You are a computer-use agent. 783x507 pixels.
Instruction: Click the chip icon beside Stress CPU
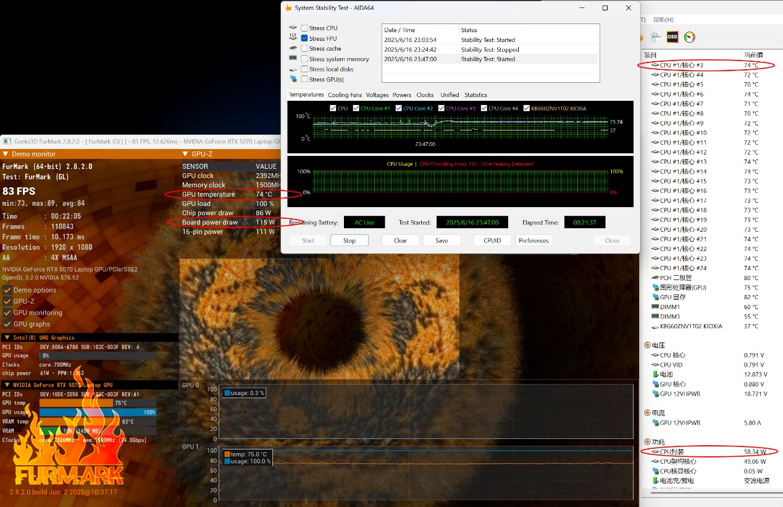[293, 28]
